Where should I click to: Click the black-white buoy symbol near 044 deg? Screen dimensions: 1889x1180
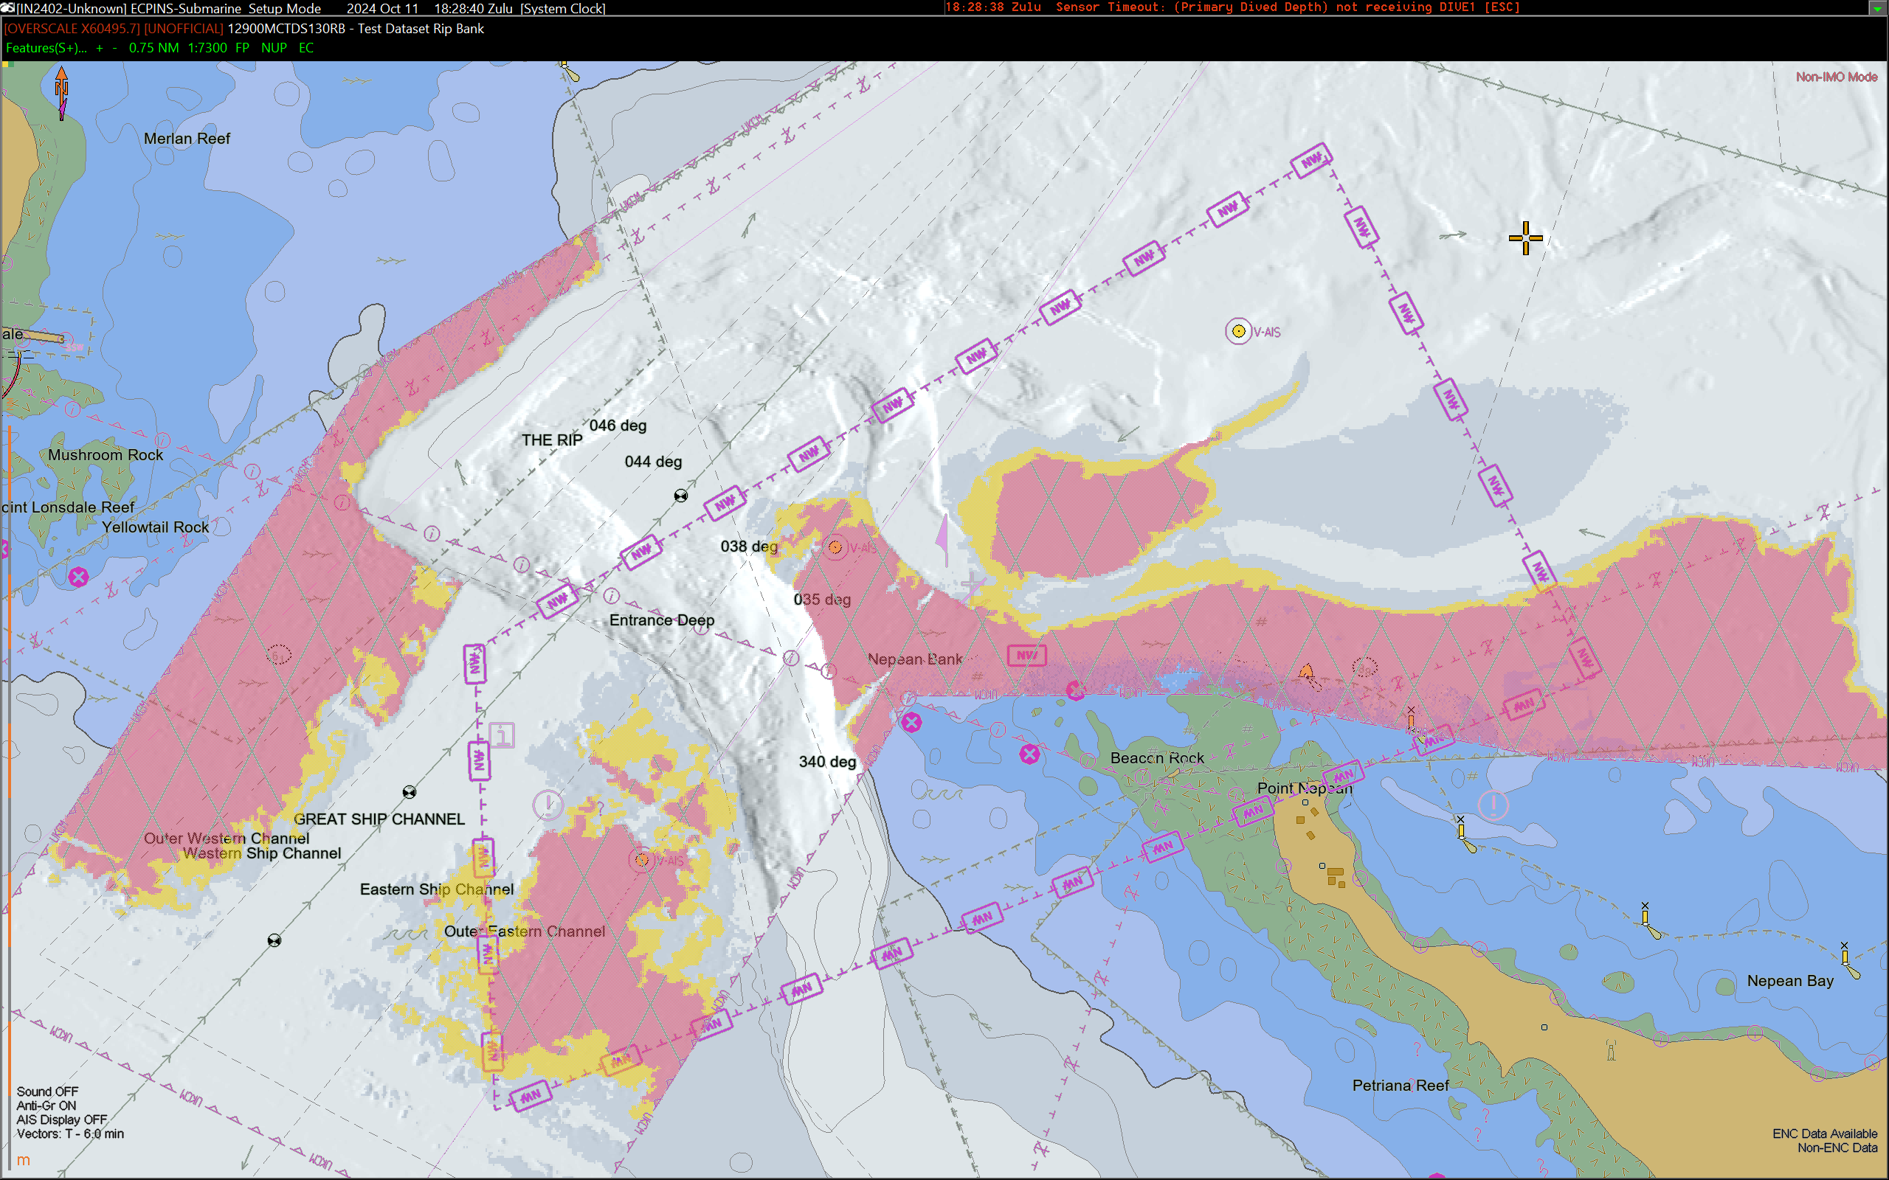(x=680, y=496)
